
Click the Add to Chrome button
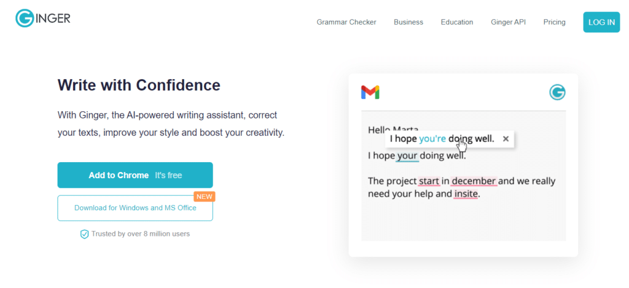click(x=135, y=175)
